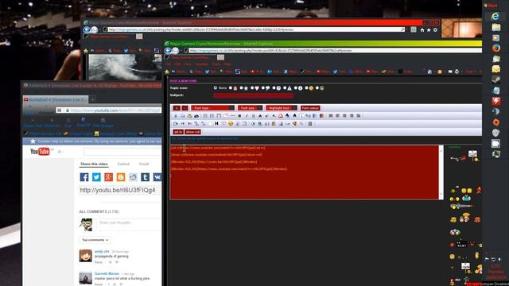Screen dimensions: 509x286
Task: Switch to the 'Share this video' tab
Action: point(94,164)
